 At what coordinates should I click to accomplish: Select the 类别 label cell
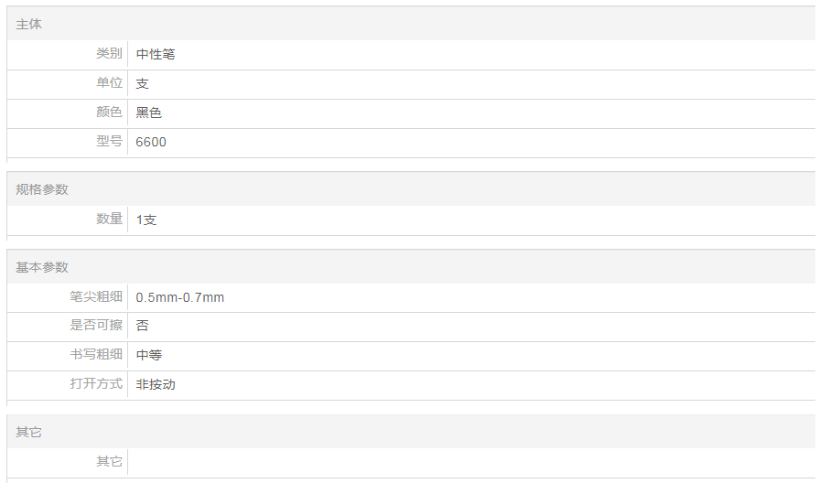pyautogui.click(x=109, y=54)
